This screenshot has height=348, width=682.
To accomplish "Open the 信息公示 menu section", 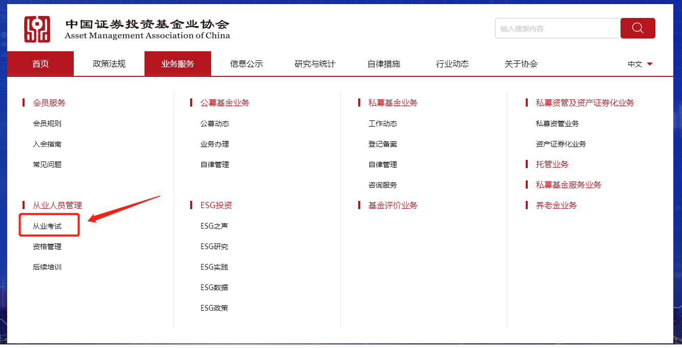I will point(246,64).
